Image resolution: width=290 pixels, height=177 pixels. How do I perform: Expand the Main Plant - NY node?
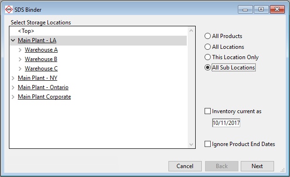(x=13, y=78)
